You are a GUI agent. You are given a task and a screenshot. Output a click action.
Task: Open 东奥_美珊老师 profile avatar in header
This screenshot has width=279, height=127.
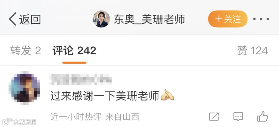click(101, 19)
